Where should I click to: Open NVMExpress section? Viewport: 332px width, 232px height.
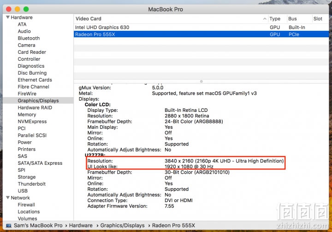32,122
